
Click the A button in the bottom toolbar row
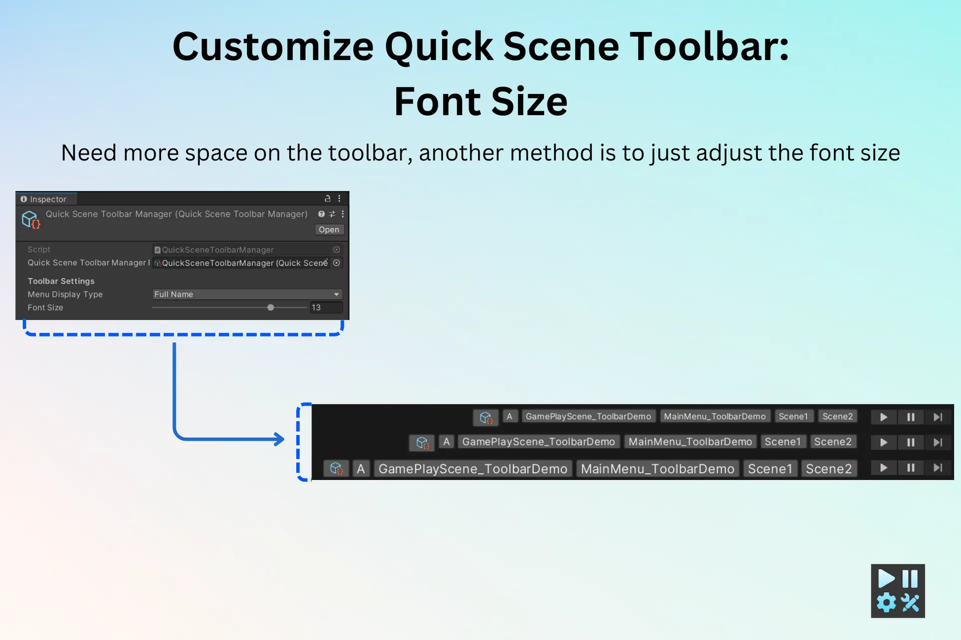coord(361,469)
